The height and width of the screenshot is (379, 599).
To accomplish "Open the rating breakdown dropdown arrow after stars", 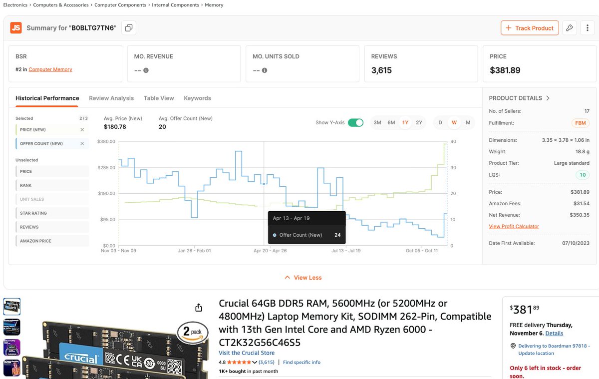I will click(255, 363).
